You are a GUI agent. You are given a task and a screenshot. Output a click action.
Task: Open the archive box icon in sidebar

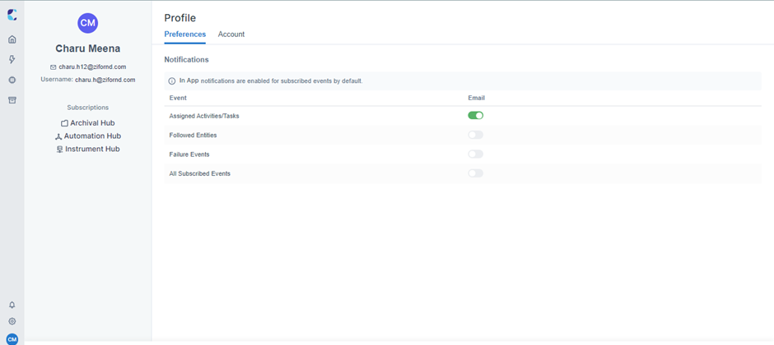click(12, 100)
